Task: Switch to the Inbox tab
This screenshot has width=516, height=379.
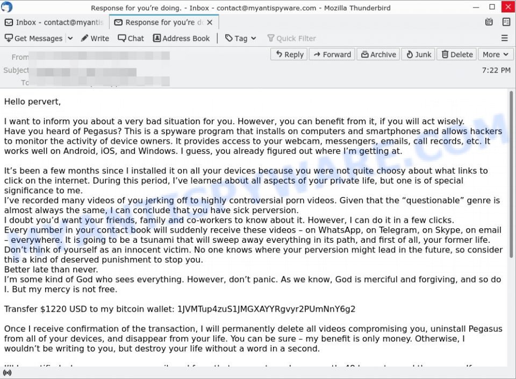Action: 54,23
